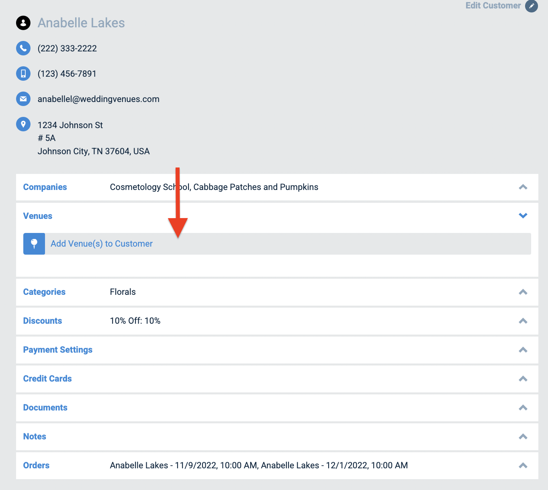Image resolution: width=548 pixels, height=490 pixels.
Task: Click the Venues section heading
Action: (x=38, y=216)
